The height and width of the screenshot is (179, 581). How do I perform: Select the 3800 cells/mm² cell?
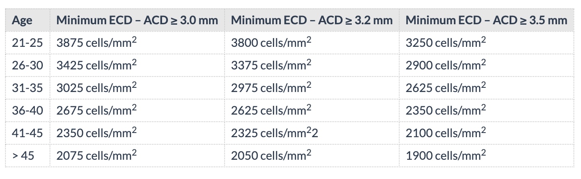coord(271,43)
